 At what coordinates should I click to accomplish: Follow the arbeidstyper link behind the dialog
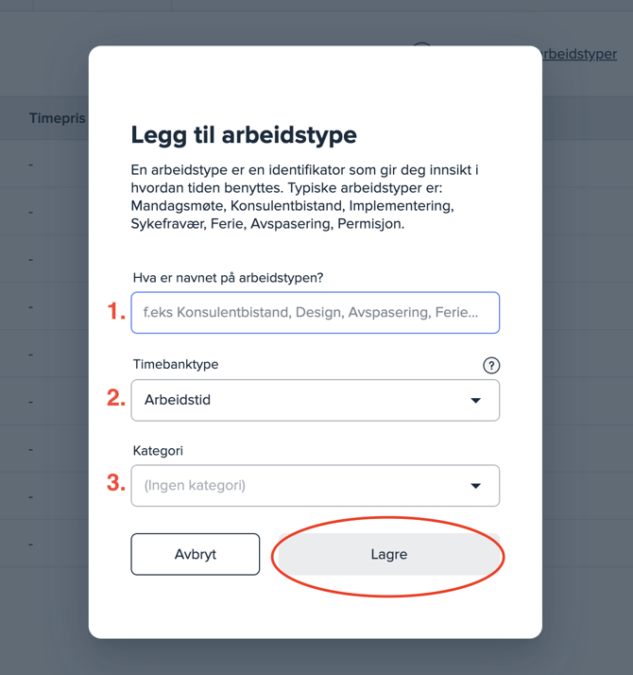(x=579, y=54)
